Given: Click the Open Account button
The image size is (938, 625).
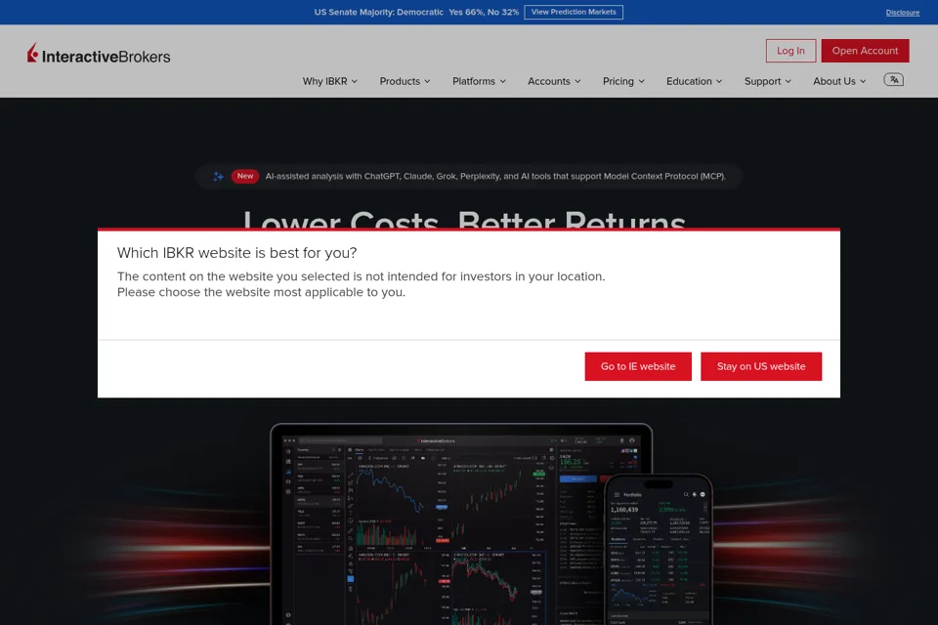Looking at the screenshot, I should tap(865, 51).
